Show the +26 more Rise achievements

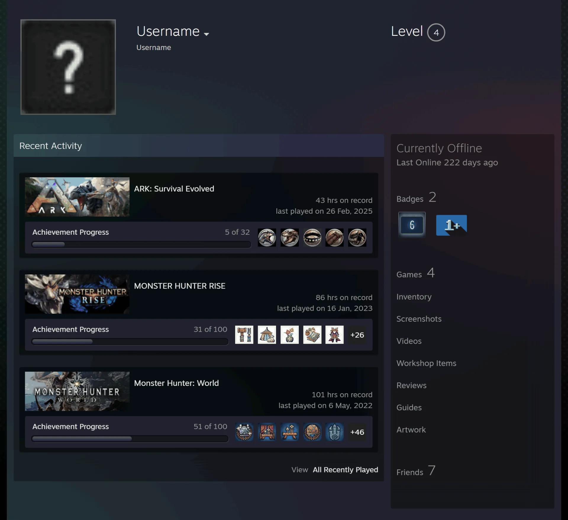click(357, 335)
